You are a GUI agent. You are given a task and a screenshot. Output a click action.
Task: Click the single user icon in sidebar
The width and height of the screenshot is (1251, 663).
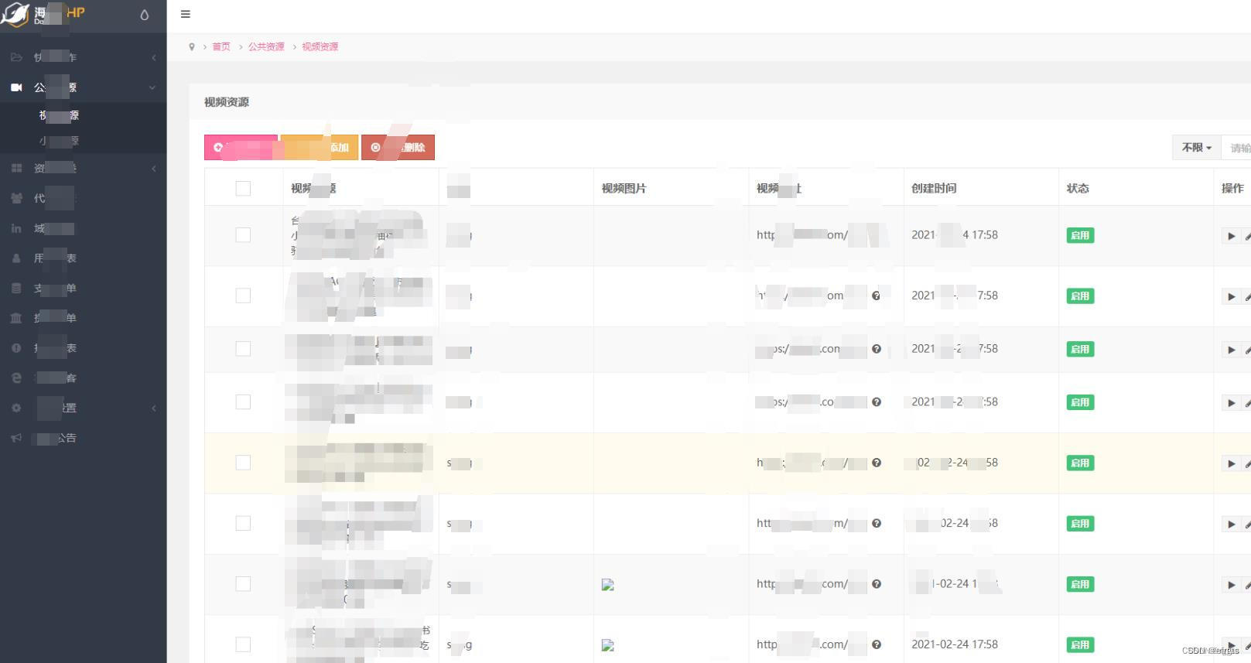pos(16,258)
